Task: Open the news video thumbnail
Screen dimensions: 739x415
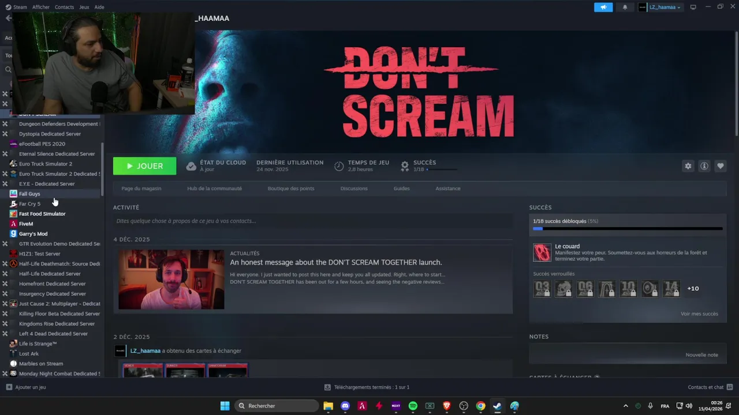Action: coord(171,280)
